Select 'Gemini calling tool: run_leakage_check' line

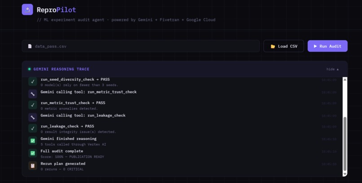coord(83,115)
